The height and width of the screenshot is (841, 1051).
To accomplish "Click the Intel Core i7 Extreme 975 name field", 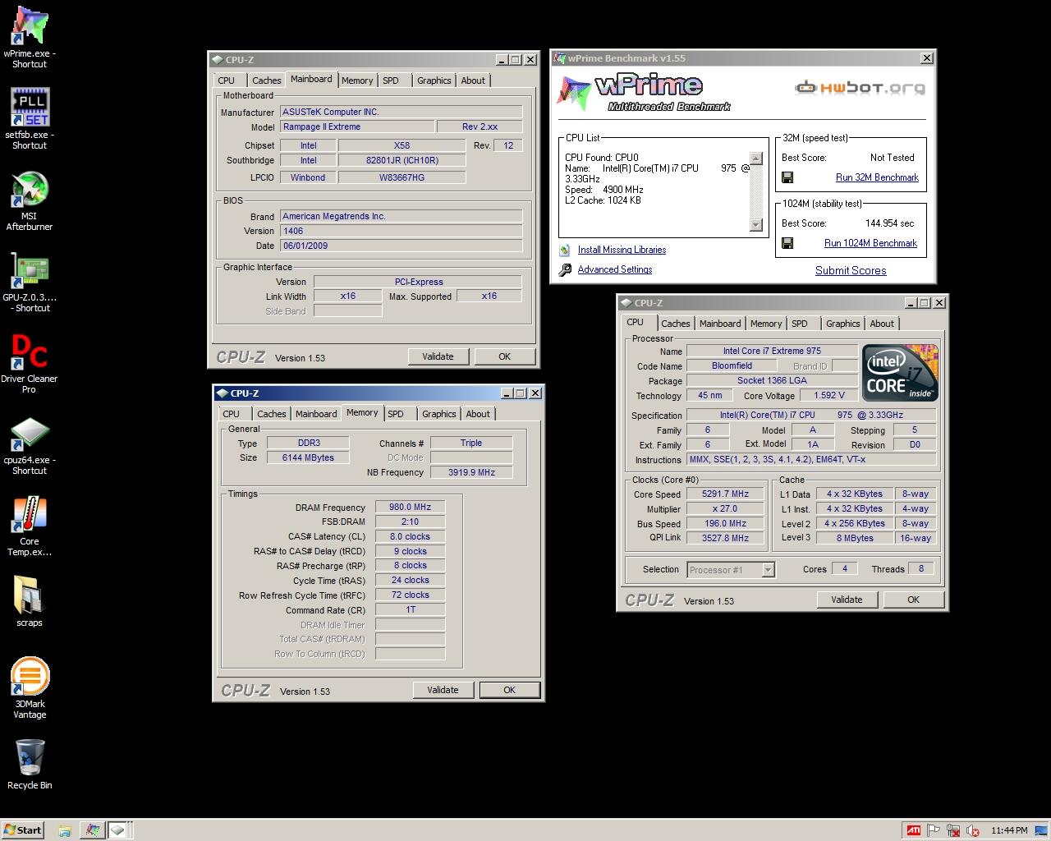I will click(x=772, y=351).
